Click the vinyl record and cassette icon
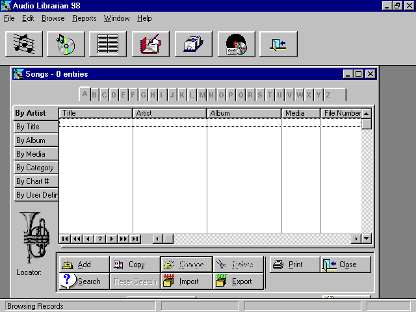Image resolution: width=416 pixels, height=312 pixels. click(x=236, y=44)
